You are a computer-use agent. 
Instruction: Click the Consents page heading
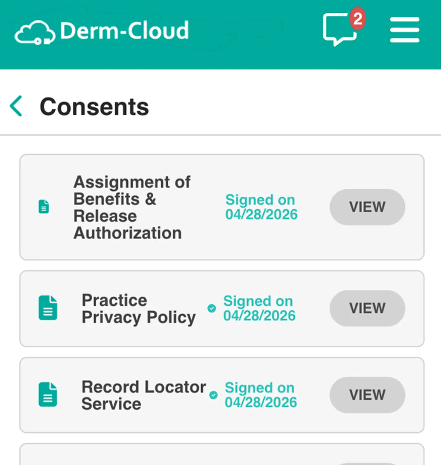click(94, 107)
